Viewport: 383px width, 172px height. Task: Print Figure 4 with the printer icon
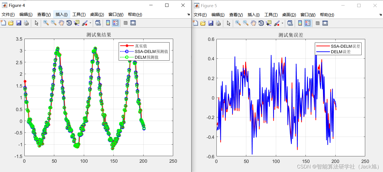26,23
